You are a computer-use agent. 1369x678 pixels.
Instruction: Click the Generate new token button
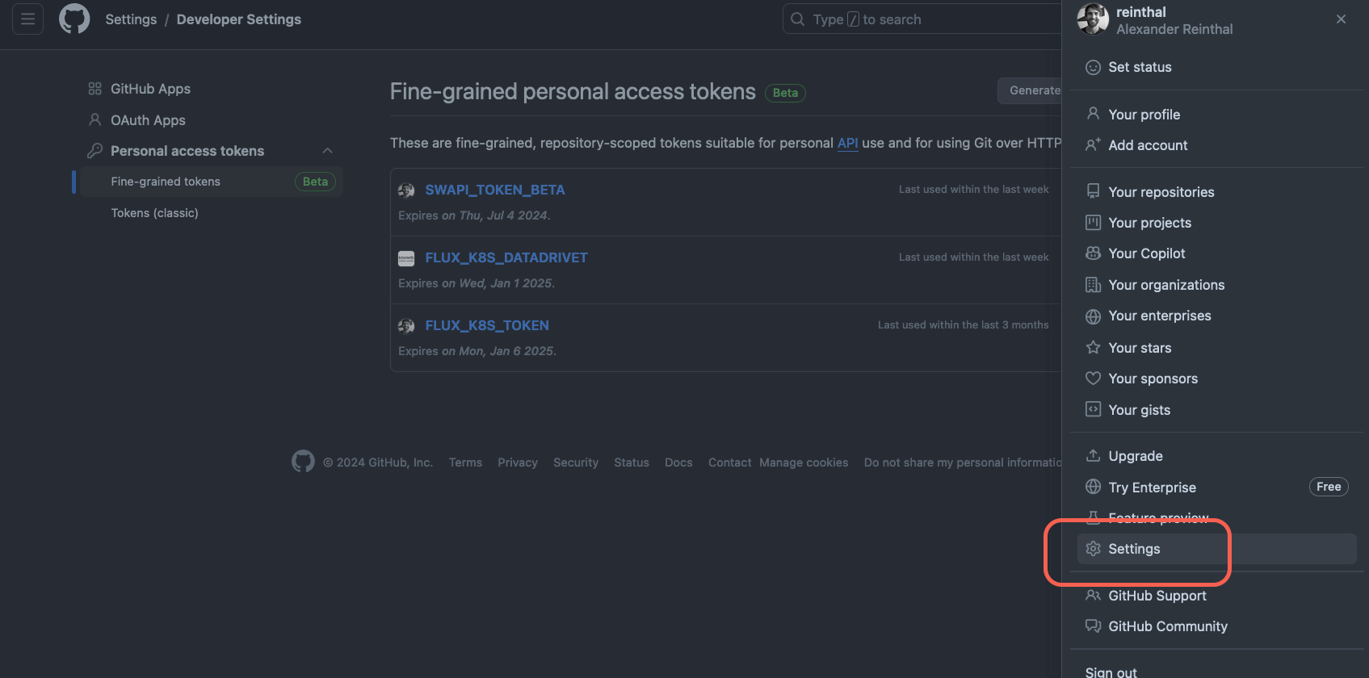(x=1030, y=90)
